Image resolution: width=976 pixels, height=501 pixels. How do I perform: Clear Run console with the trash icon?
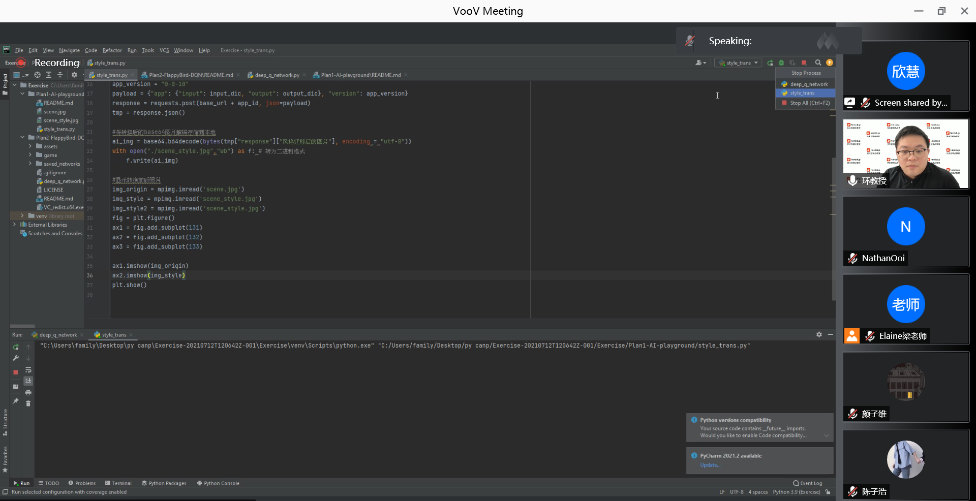28,403
